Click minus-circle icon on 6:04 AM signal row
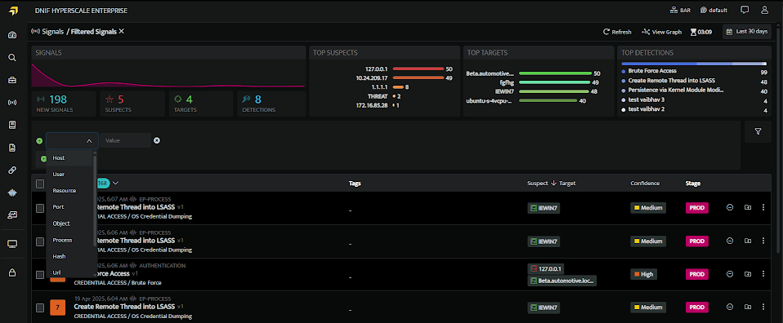The height and width of the screenshot is (323, 783). [730, 307]
